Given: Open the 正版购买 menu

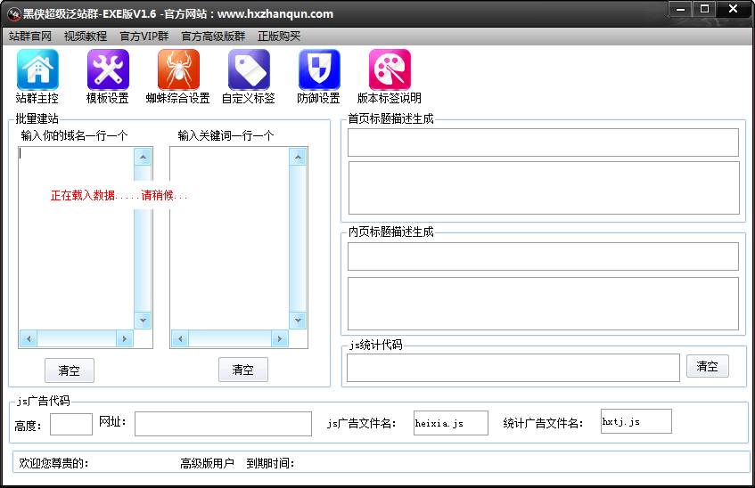Looking at the screenshot, I should pos(279,37).
